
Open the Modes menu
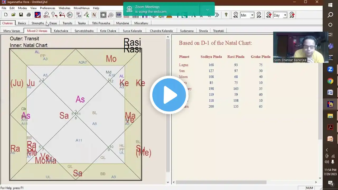22,8
